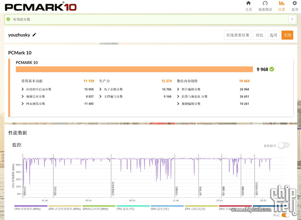The width and height of the screenshot is (301, 220).
Task: Click the pencil edit icon beside youzhusky
Action: click(35, 35)
